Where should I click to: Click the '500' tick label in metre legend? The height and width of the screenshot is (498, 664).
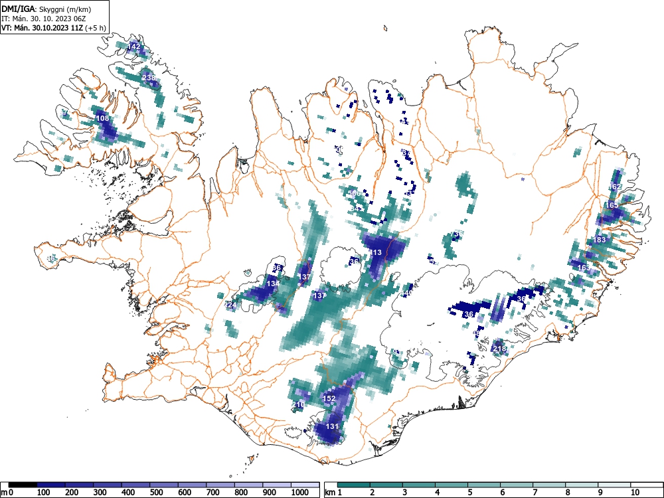[x=157, y=493]
